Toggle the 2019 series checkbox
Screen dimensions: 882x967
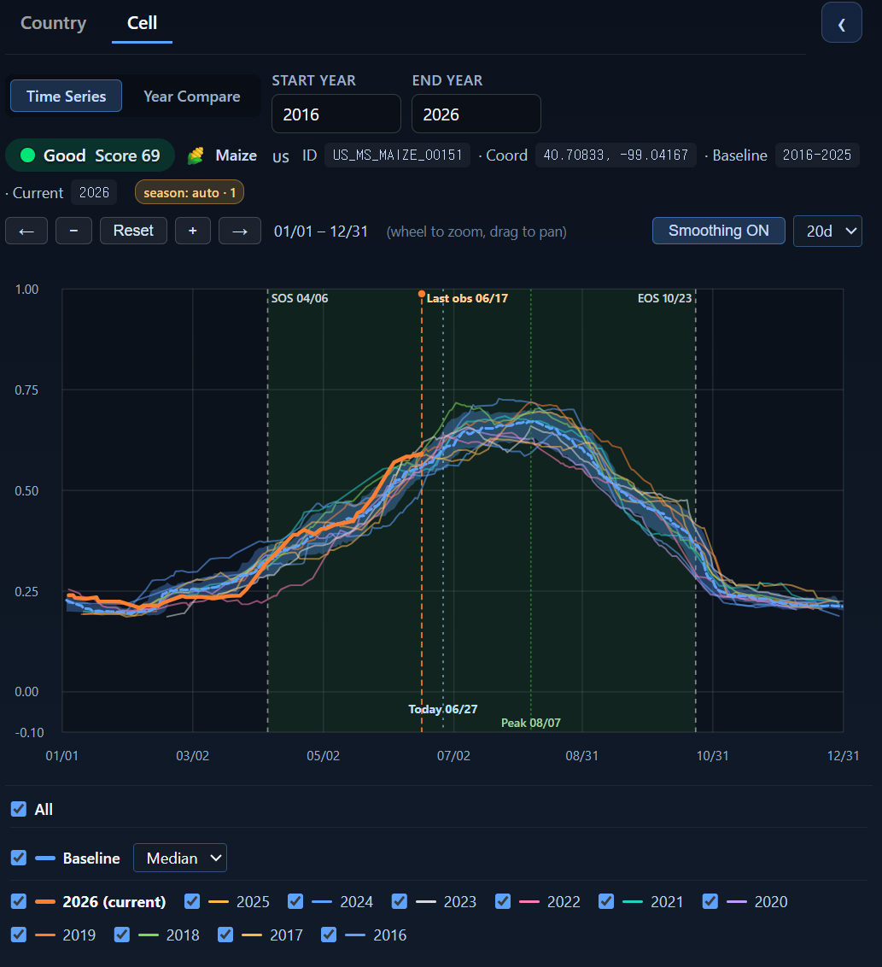pos(19,935)
